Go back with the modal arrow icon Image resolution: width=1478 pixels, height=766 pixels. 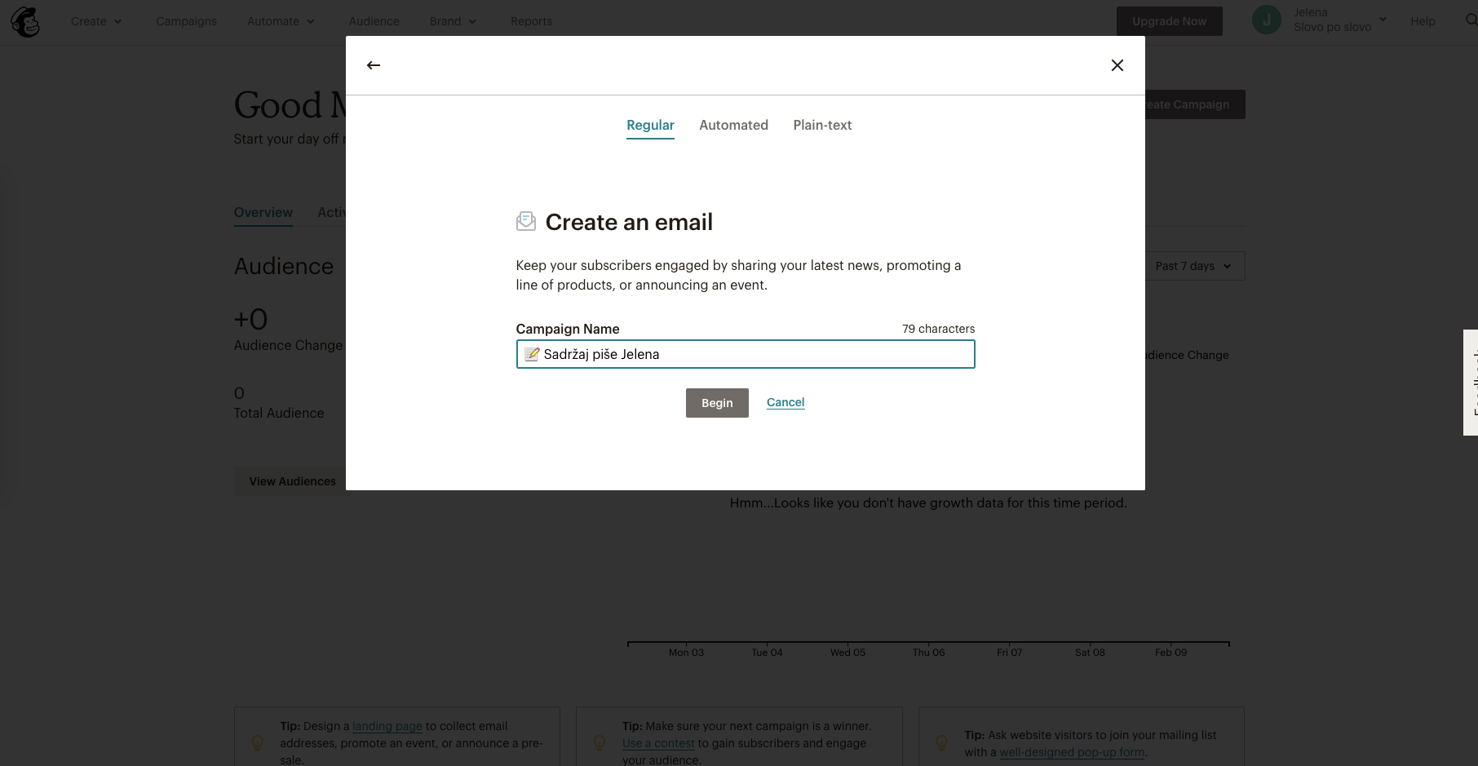[374, 65]
